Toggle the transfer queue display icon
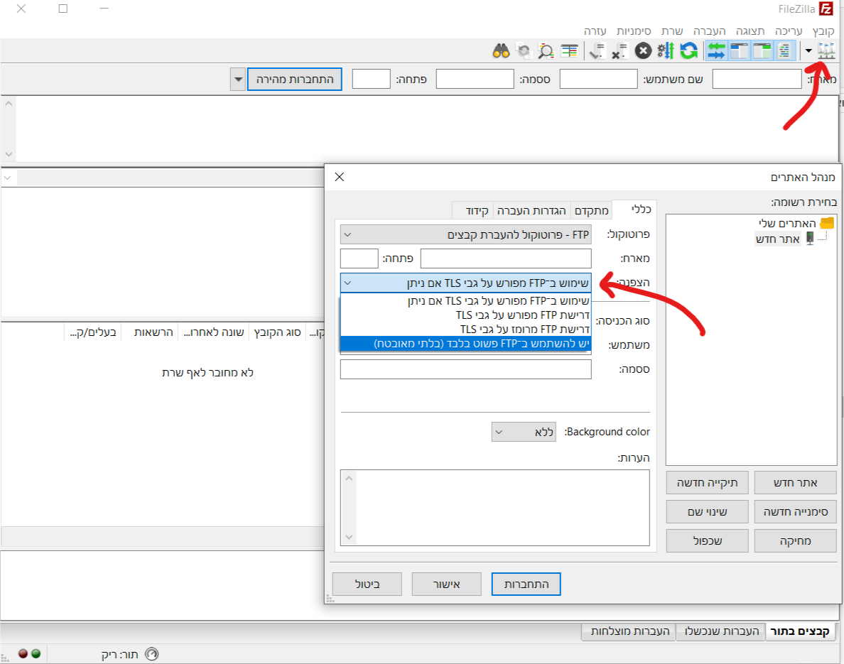Viewport: 844px width, 664px height. pyautogui.click(x=716, y=51)
